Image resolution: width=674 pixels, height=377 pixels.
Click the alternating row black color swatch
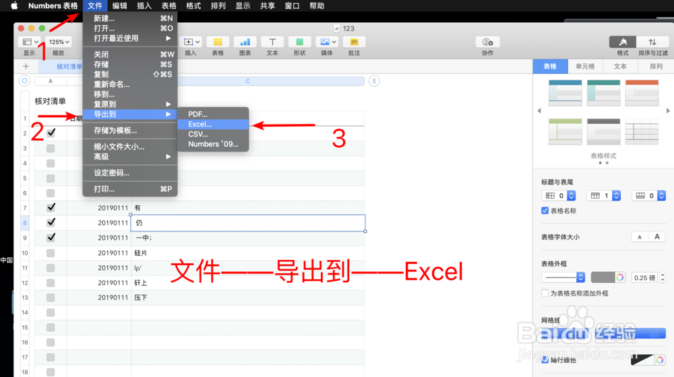click(x=642, y=359)
